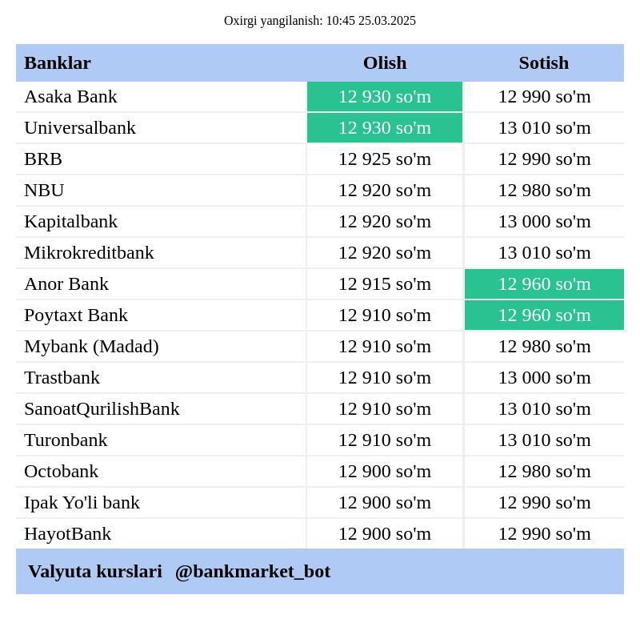This screenshot has width=640, height=631.
Task: Select Universalbank's highlighted 12 930 buy rate
Action: pyautogui.click(x=385, y=128)
